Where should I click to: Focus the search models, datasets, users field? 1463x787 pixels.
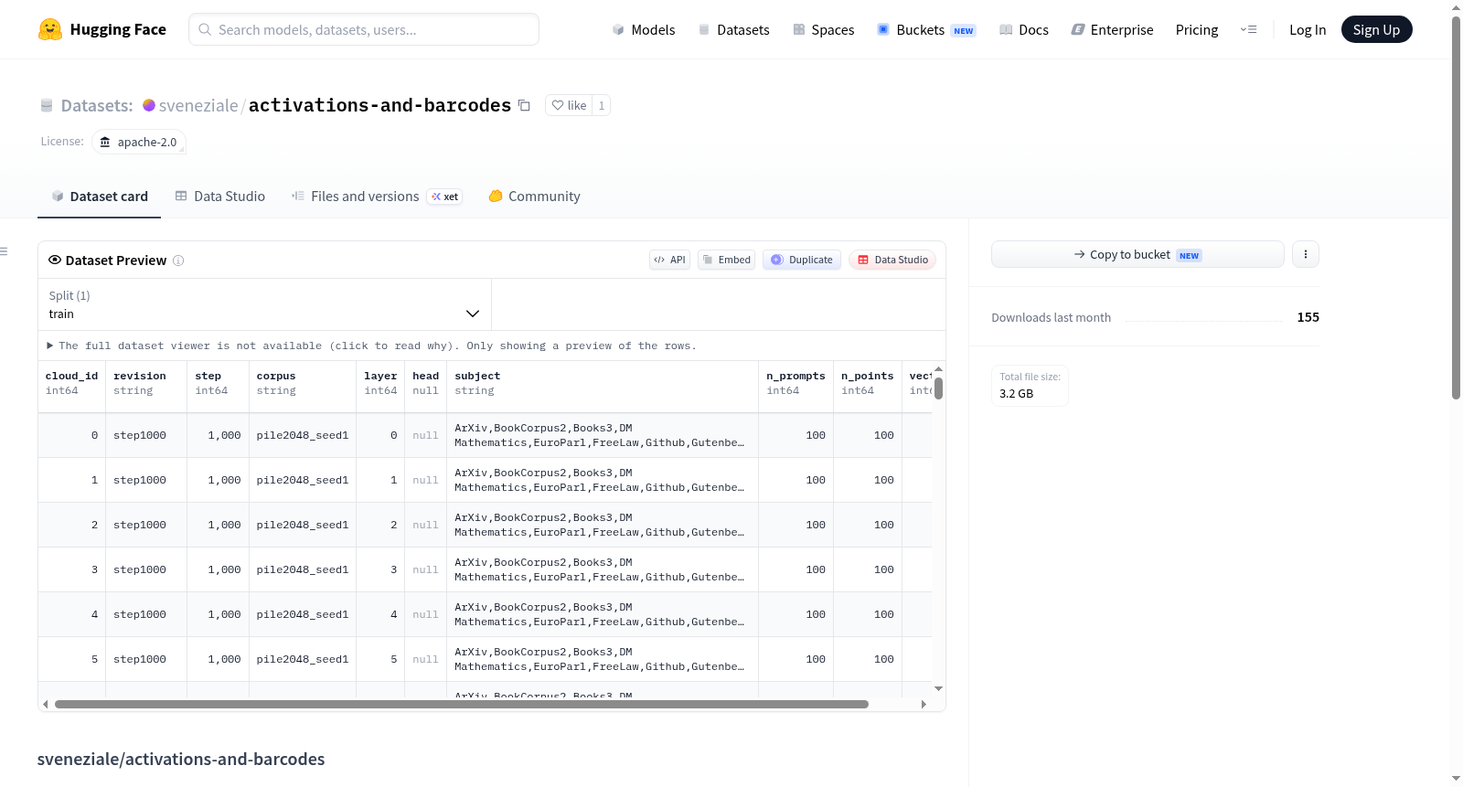[x=364, y=29]
